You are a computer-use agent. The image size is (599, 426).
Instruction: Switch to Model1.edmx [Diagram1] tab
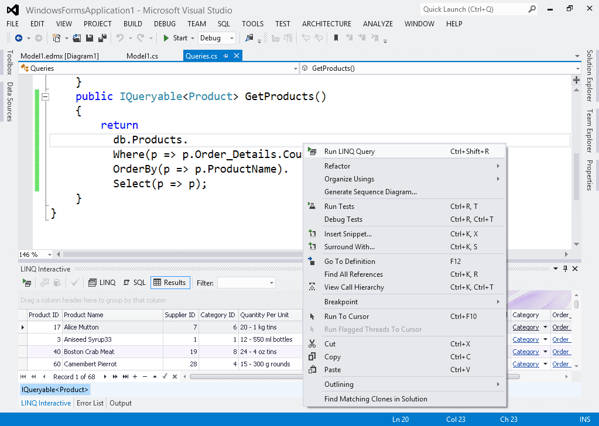pos(60,56)
